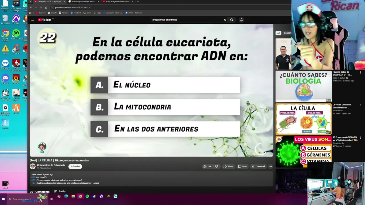Viewport: 365px width, 205px height.
Task: Open the Home - Restream bookmark
Action: click(x=133, y=13)
